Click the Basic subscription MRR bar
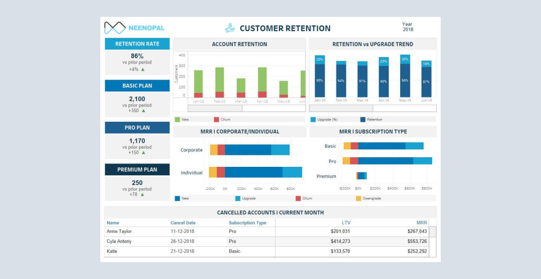 383,146
